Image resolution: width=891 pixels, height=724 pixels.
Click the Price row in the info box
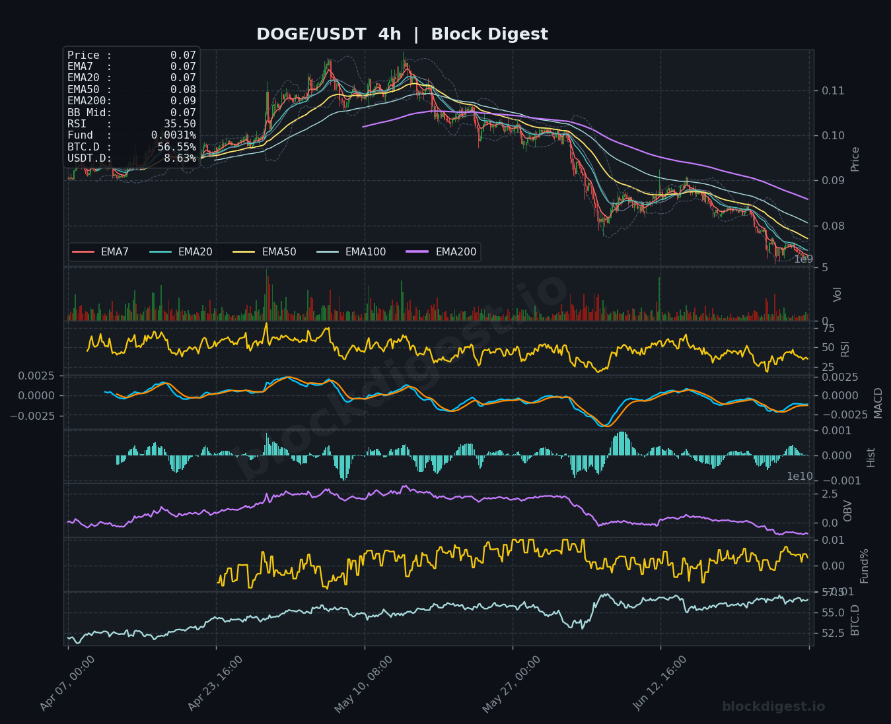[131, 55]
